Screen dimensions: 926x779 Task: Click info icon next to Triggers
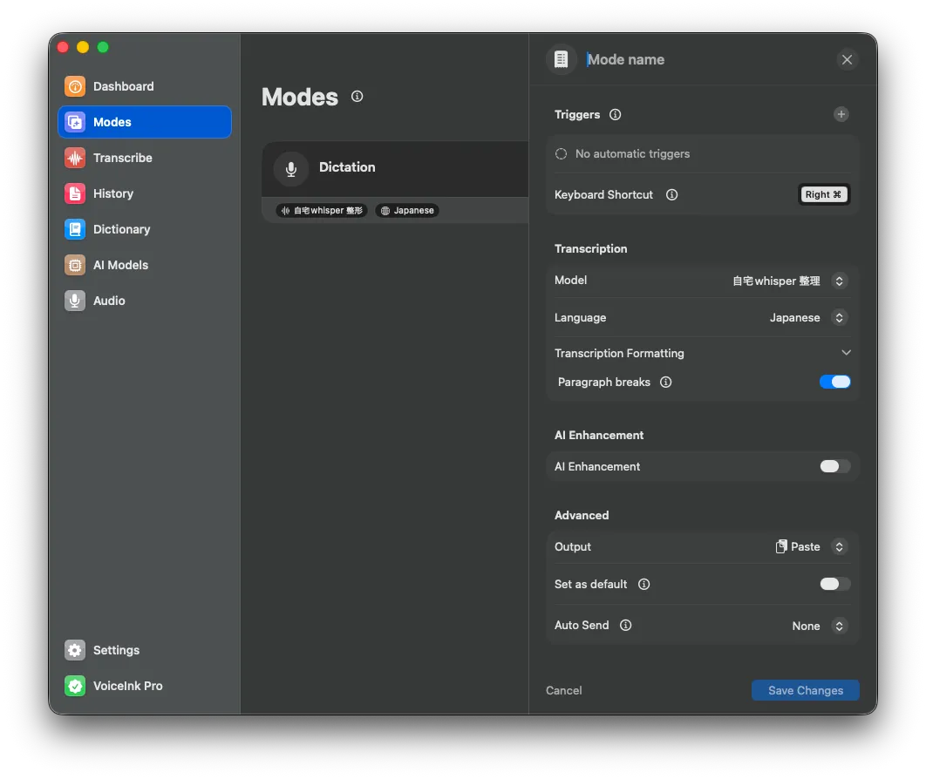[x=616, y=114]
